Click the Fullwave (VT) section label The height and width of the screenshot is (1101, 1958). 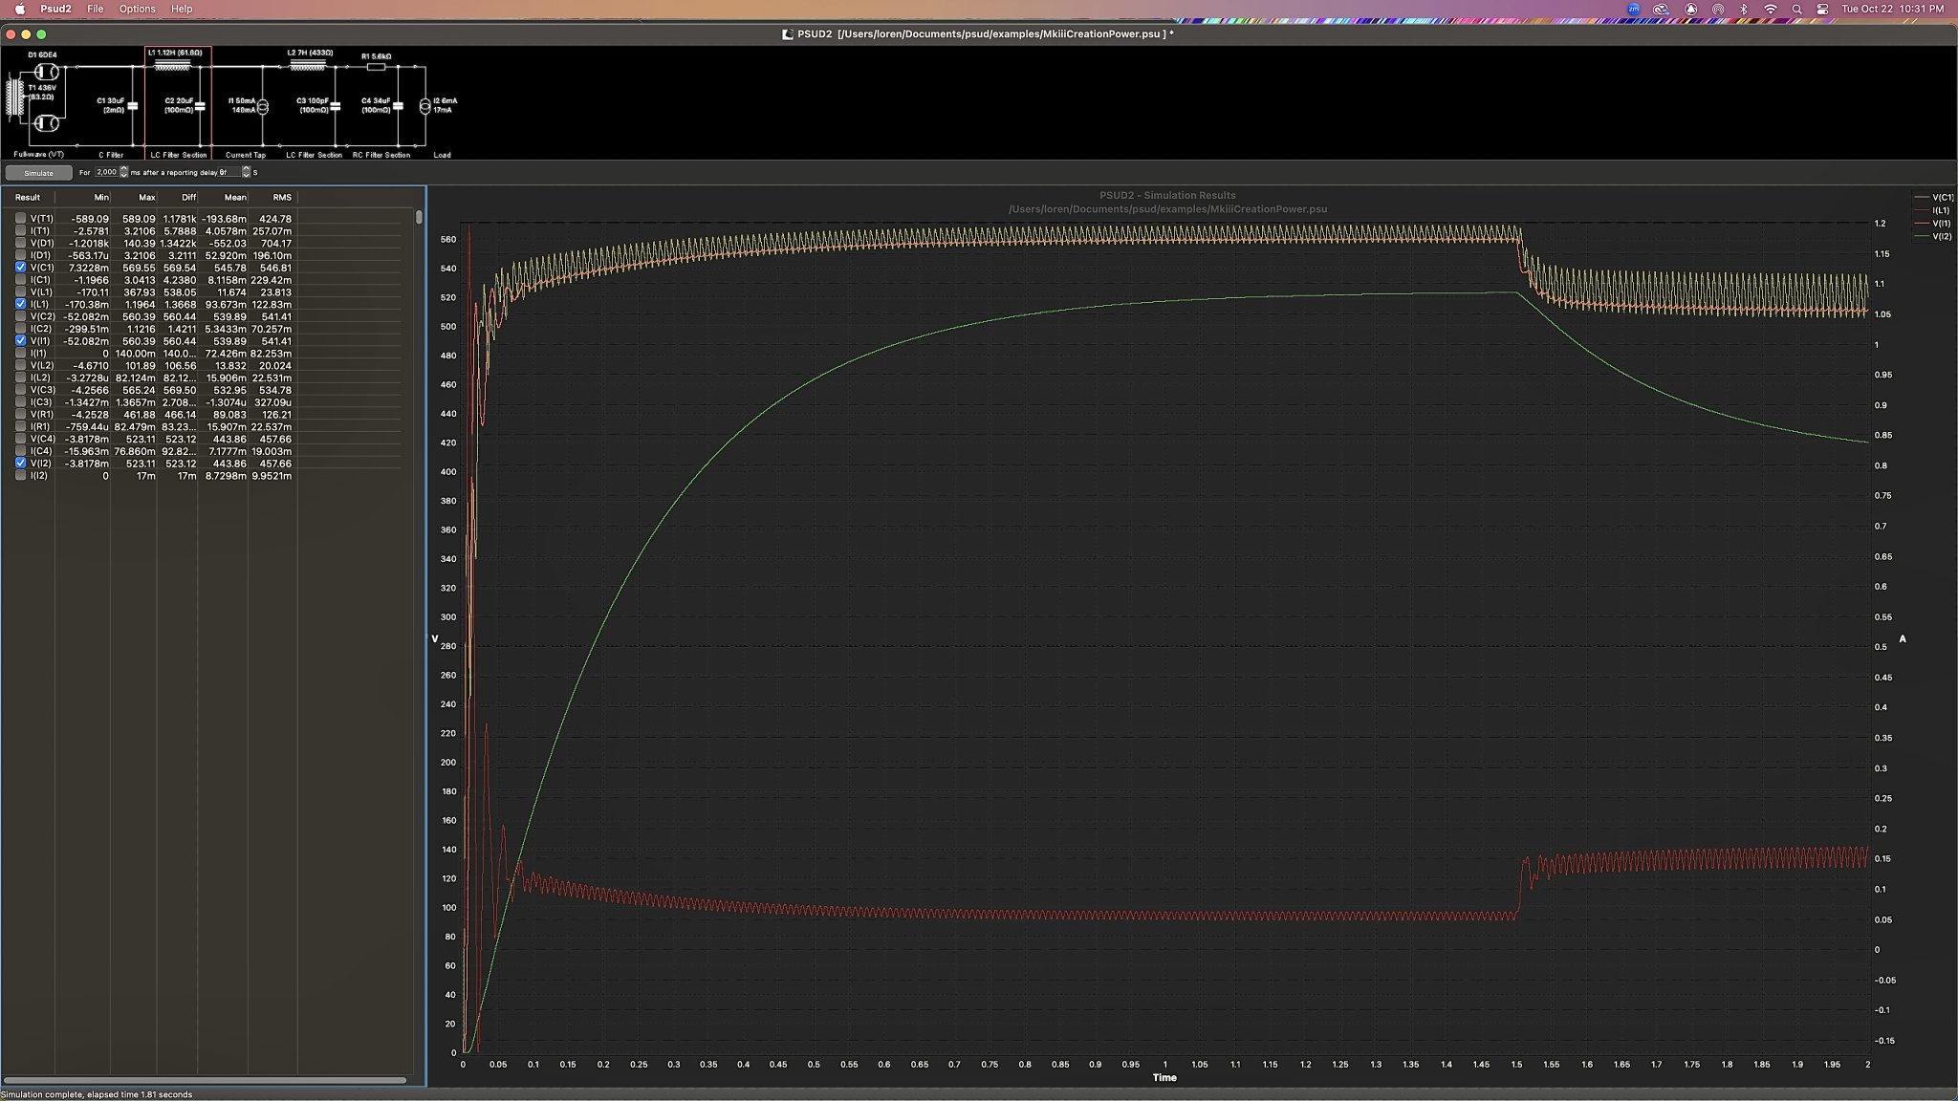(x=39, y=155)
